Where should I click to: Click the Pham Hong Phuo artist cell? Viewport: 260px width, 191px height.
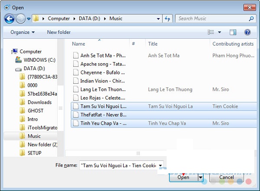click(233, 56)
